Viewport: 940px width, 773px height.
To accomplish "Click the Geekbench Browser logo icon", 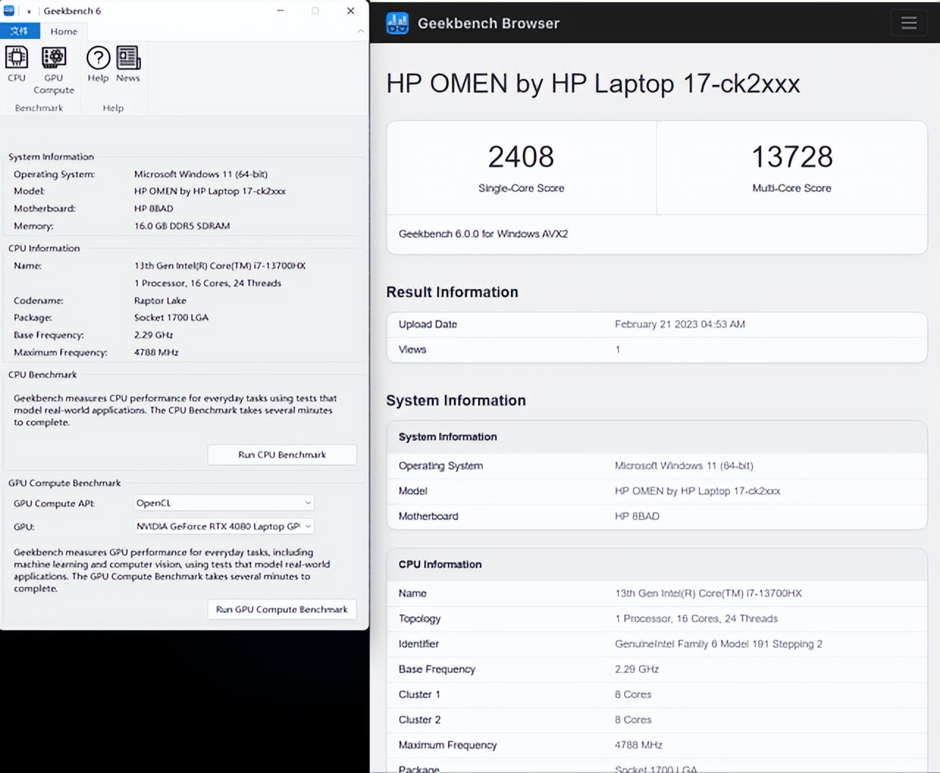I will point(397,24).
